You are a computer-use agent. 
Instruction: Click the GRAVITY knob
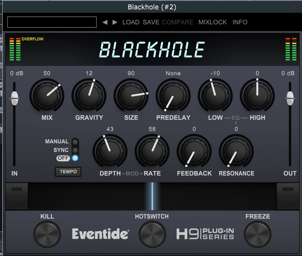pyautogui.click(x=89, y=95)
